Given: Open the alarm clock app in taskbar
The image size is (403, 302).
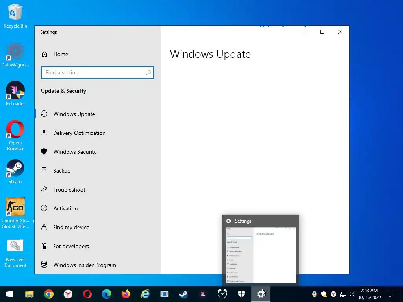Looking at the screenshot, I should [222, 294].
